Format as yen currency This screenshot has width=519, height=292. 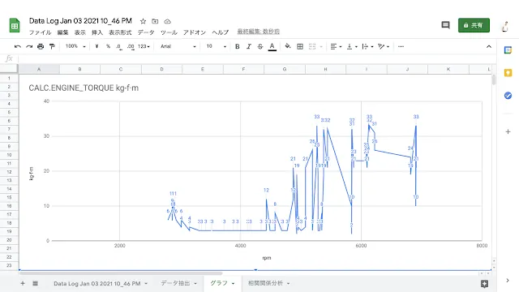(97, 46)
